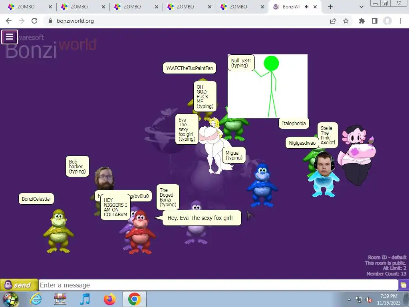Click the Miguel (typing) name tag
This screenshot has width=409, height=307.
click(x=234, y=155)
